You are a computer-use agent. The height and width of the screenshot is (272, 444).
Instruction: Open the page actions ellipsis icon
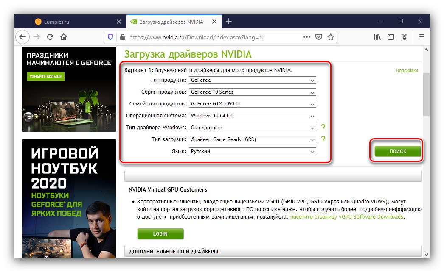pos(306,37)
